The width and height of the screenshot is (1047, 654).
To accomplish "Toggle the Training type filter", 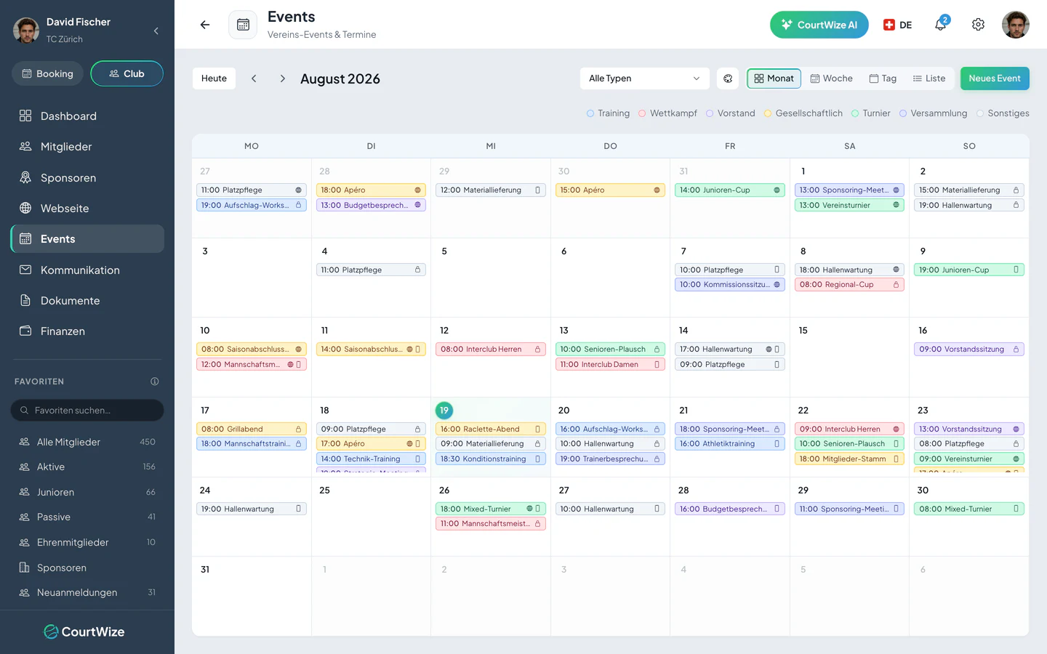I will (609, 113).
